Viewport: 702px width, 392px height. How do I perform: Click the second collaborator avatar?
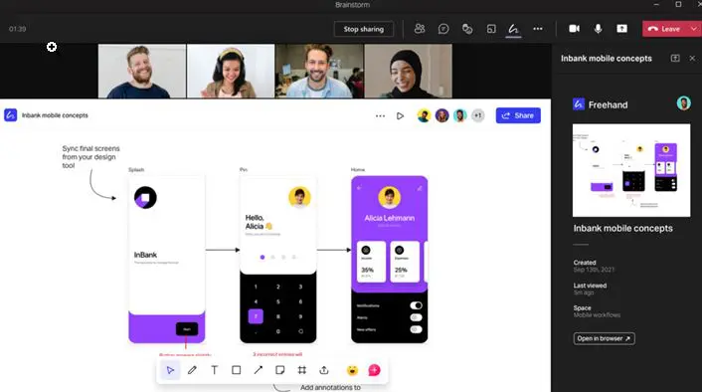441,115
